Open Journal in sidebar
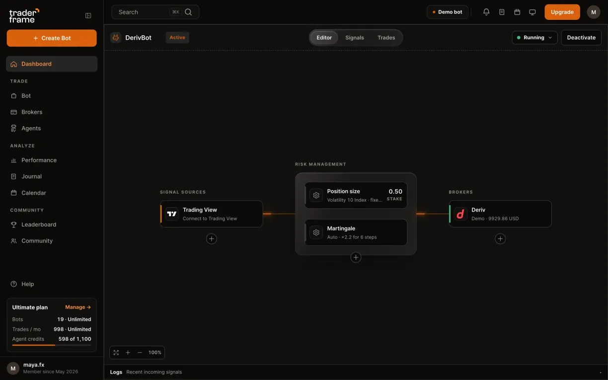Screen dimensions: 608x380 pyautogui.click(x=52, y=176)
